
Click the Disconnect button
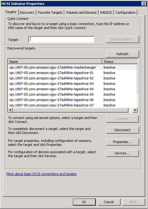point(123,130)
